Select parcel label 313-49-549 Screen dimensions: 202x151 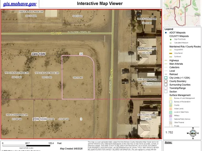point(64,119)
